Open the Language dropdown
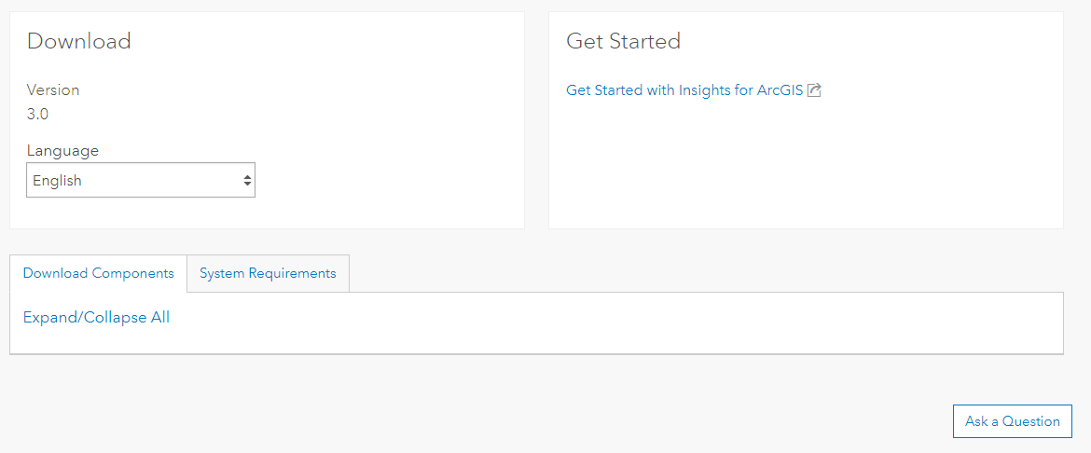The image size is (1091, 453). pyautogui.click(x=140, y=181)
